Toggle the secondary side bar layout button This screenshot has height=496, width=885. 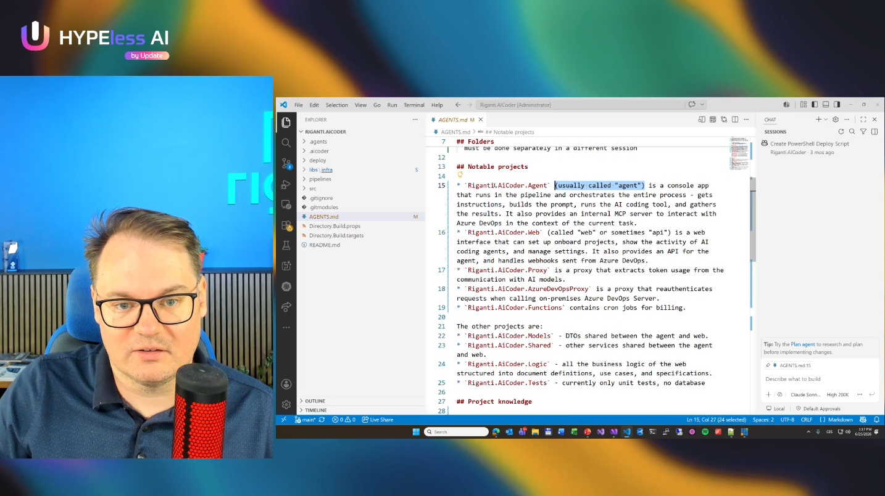837,105
